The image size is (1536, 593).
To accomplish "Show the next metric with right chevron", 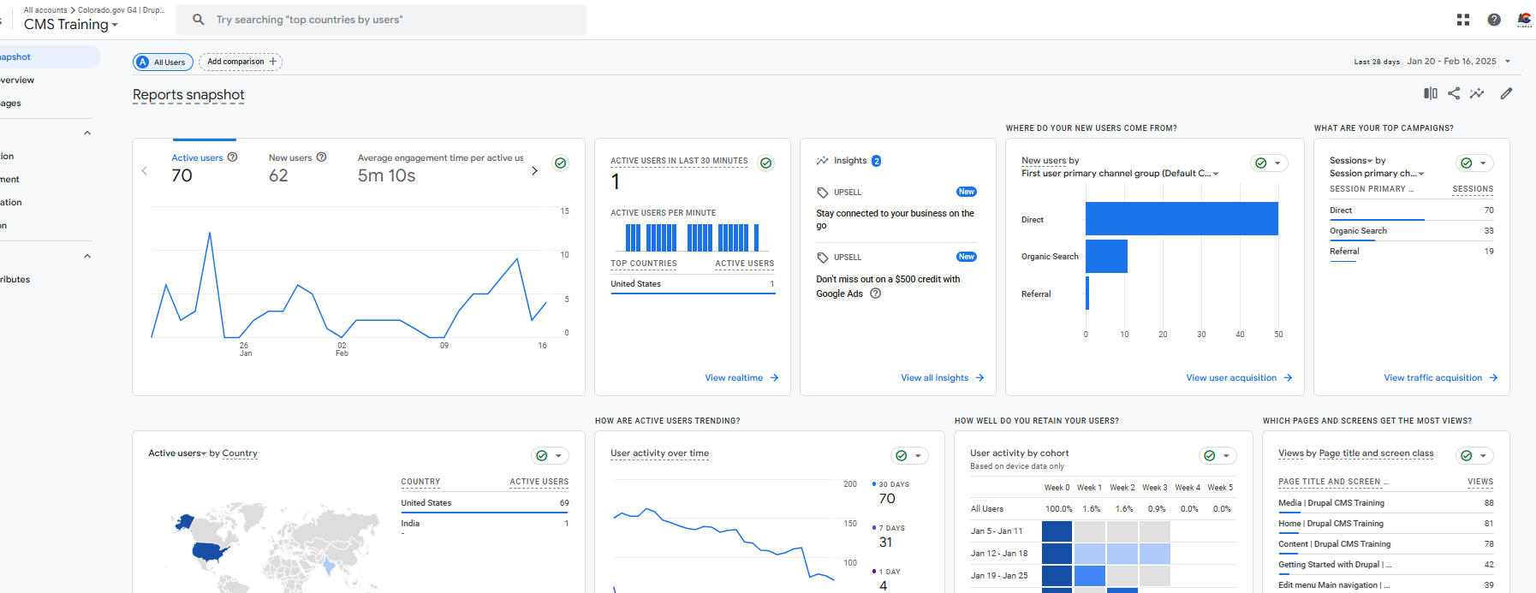I will click(535, 171).
